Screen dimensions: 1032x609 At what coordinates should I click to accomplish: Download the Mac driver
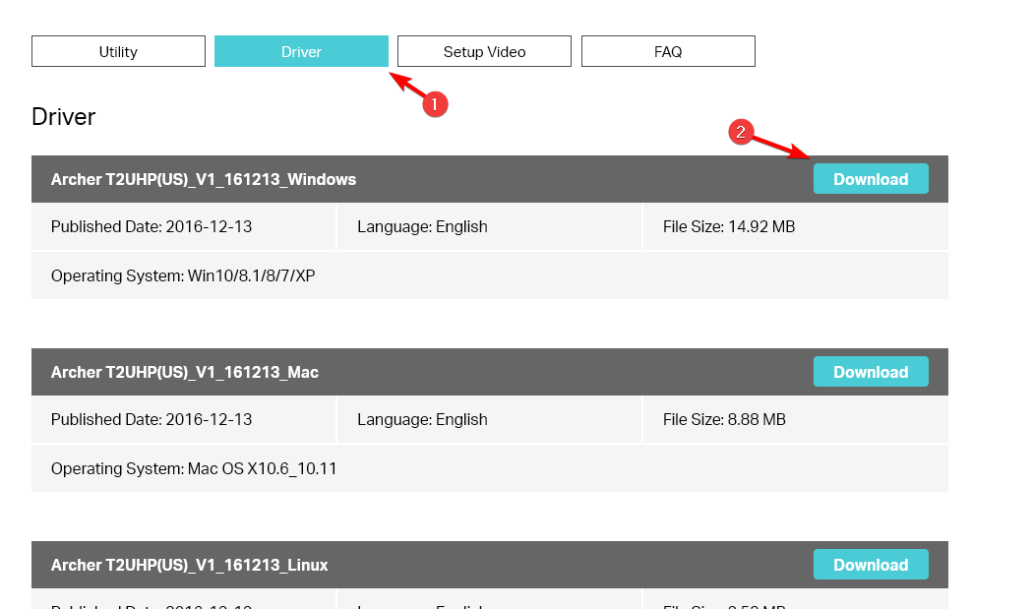(x=871, y=372)
